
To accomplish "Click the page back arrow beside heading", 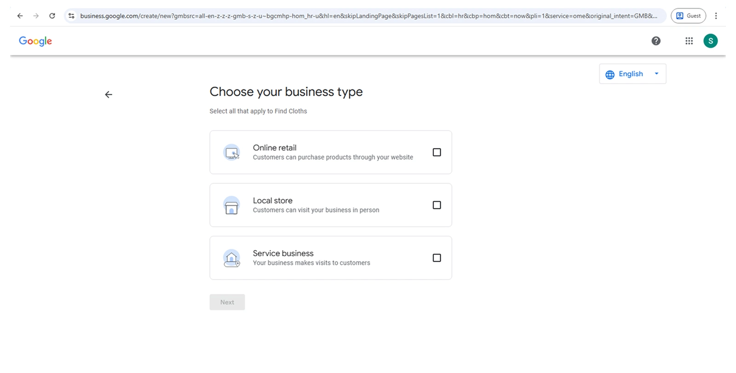I will coord(109,95).
